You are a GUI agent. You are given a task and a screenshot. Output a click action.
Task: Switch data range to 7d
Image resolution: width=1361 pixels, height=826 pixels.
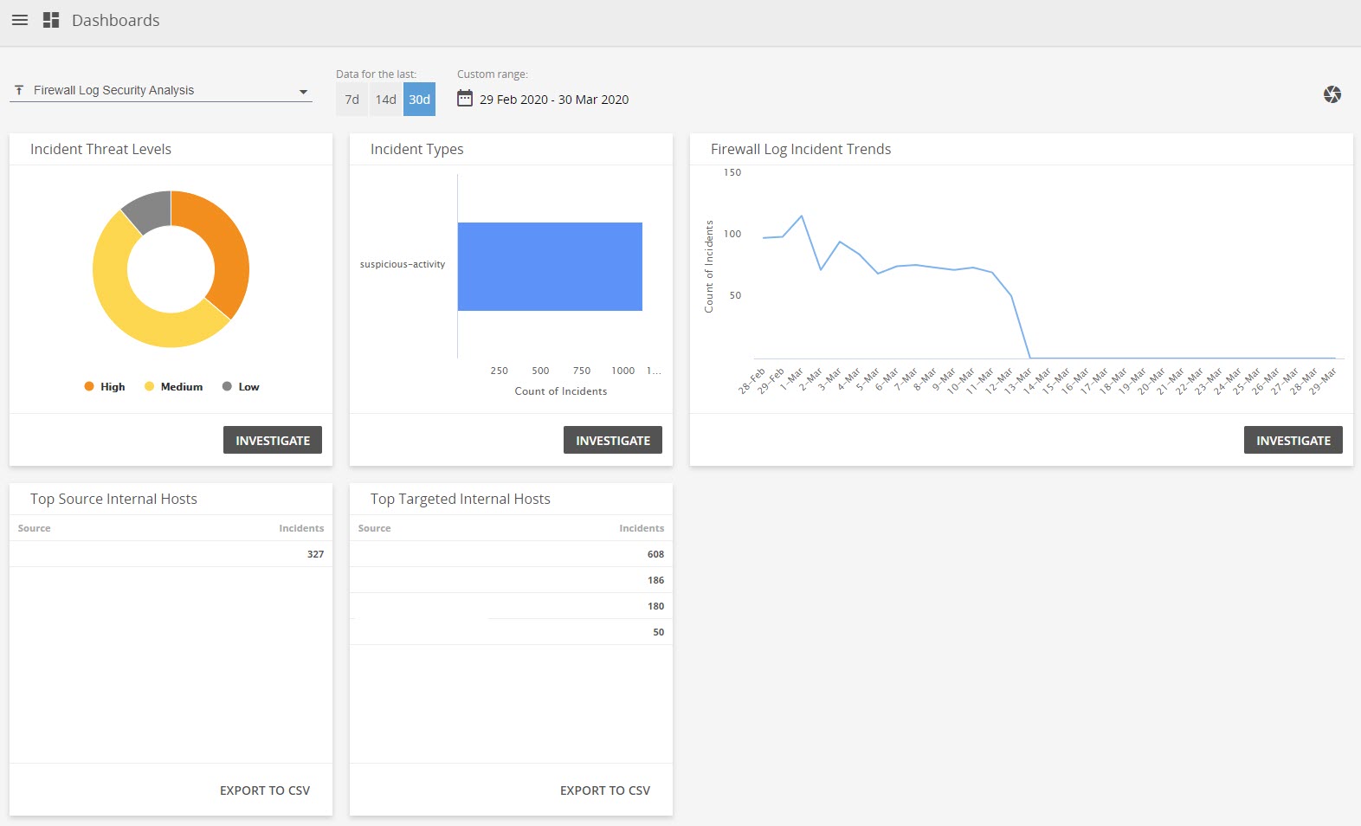(x=352, y=100)
